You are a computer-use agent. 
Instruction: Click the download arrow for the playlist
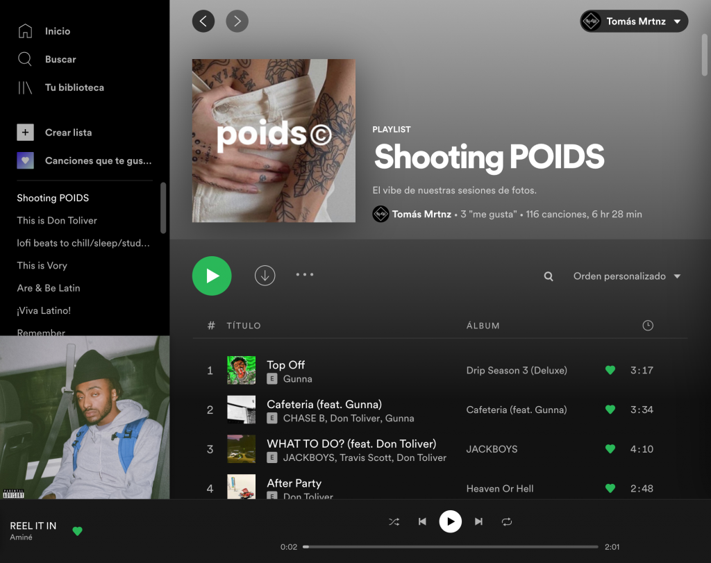[265, 276]
